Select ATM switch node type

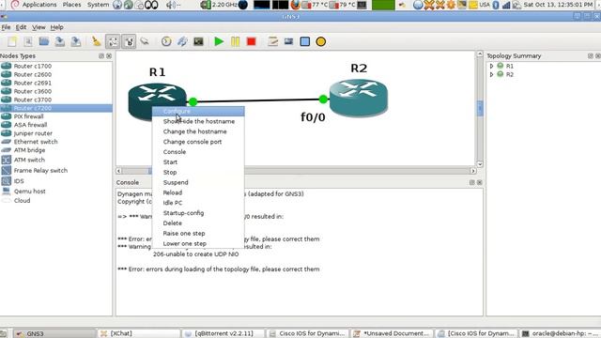point(56,160)
